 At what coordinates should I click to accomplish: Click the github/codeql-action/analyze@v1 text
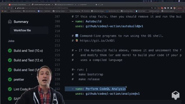click(x=112, y=94)
